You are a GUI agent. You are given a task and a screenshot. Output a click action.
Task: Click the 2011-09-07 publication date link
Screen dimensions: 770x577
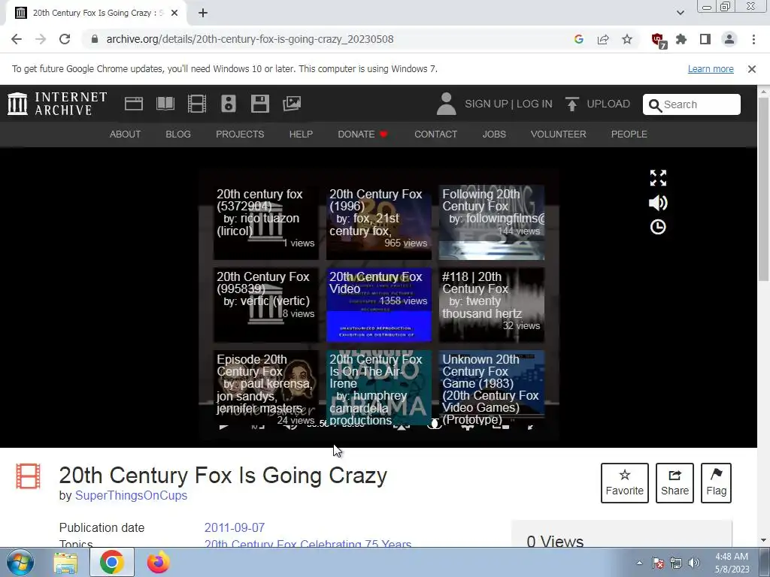tap(235, 528)
